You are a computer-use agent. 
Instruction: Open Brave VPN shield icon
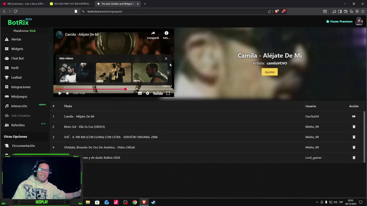357,11
